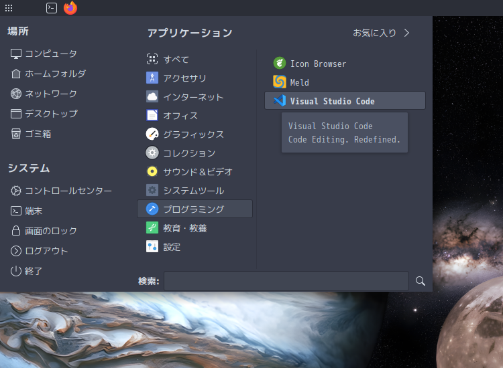
Task: Click the ゴミ箱 trash can icon
Action: 16,134
